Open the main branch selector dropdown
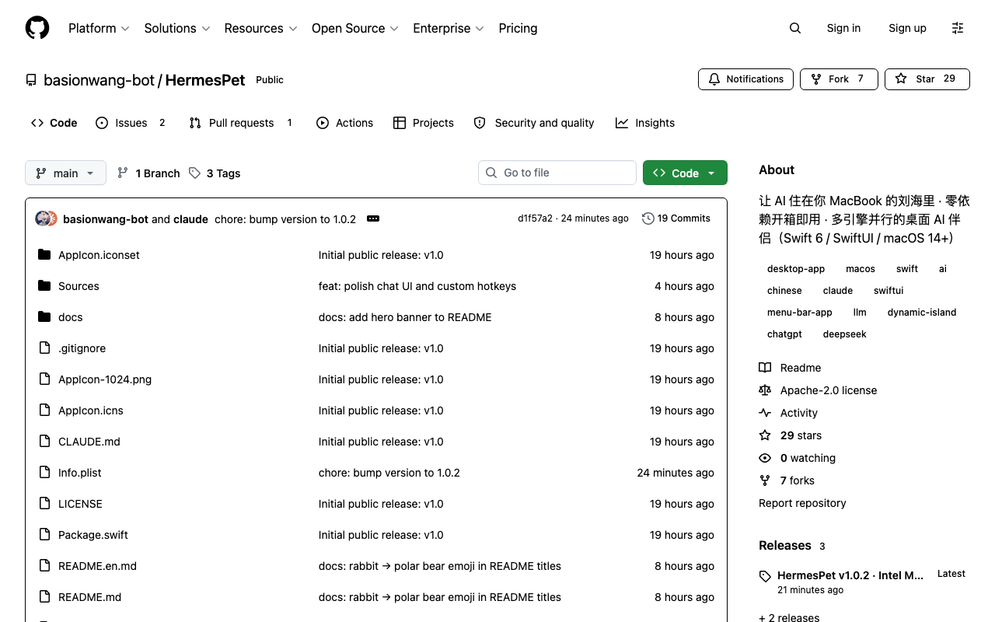995x622 pixels. [65, 173]
